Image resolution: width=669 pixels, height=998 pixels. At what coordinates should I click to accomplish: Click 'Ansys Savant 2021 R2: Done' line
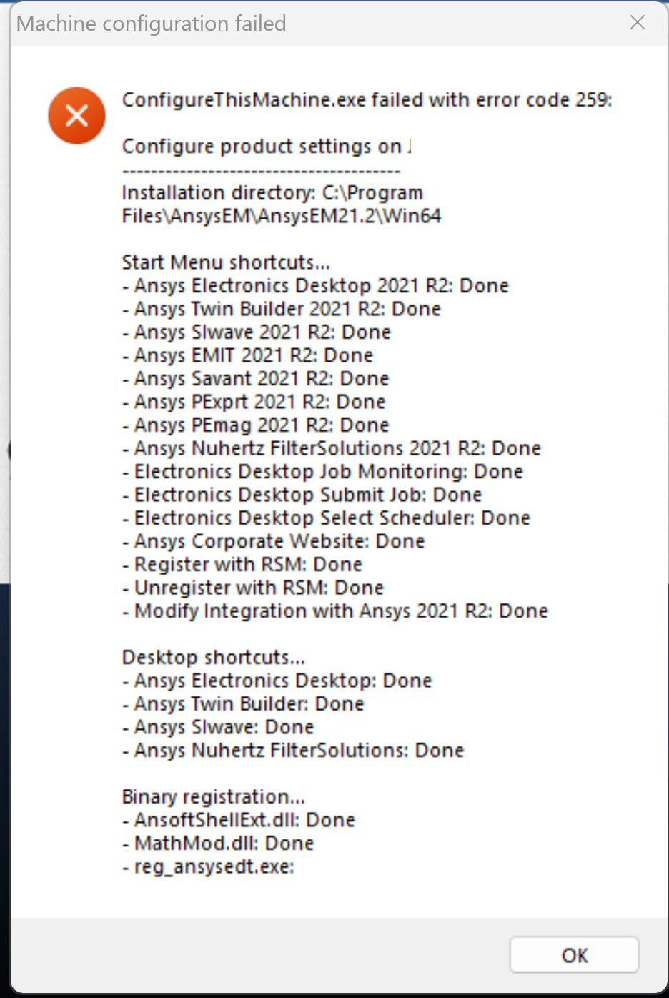[255, 378]
